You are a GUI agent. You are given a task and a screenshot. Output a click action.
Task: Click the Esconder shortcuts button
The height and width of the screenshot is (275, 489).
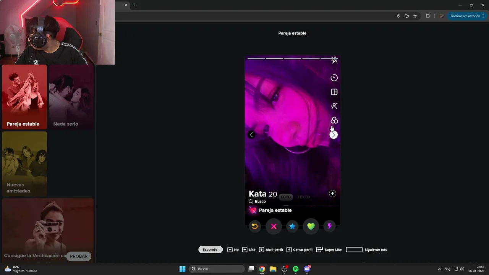[x=210, y=249]
